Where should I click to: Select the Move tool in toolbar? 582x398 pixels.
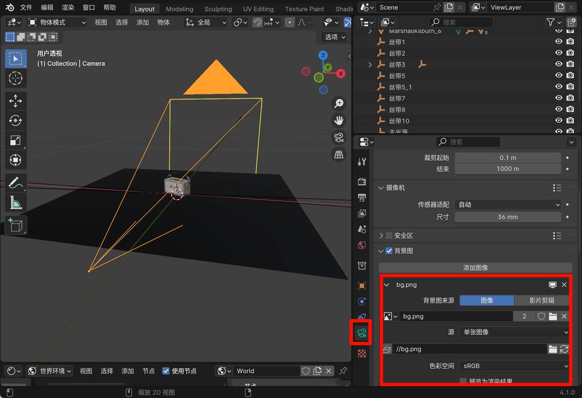[15, 101]
